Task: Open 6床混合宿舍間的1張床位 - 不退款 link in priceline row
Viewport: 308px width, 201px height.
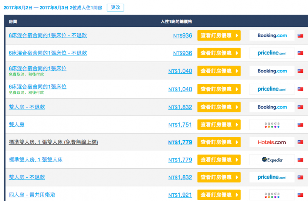Action: 48,53
